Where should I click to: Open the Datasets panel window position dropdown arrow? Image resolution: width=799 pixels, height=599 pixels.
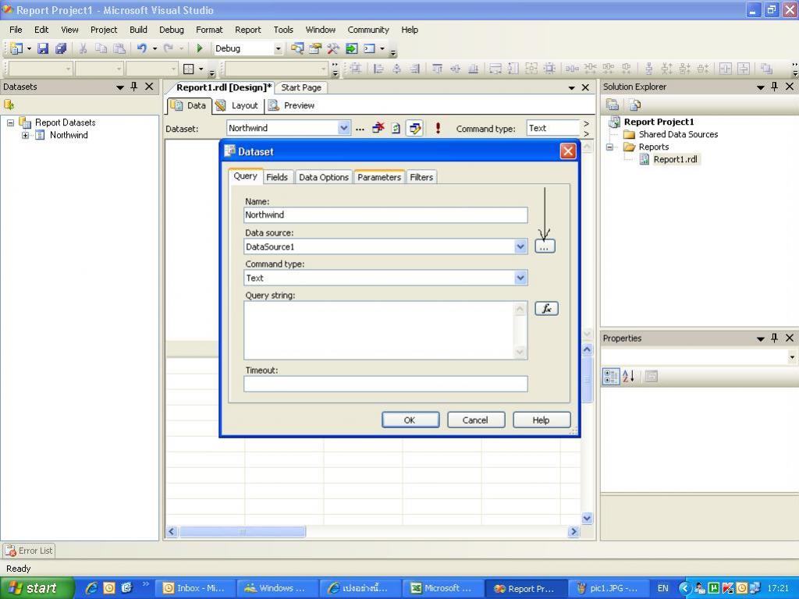point(120,87)
